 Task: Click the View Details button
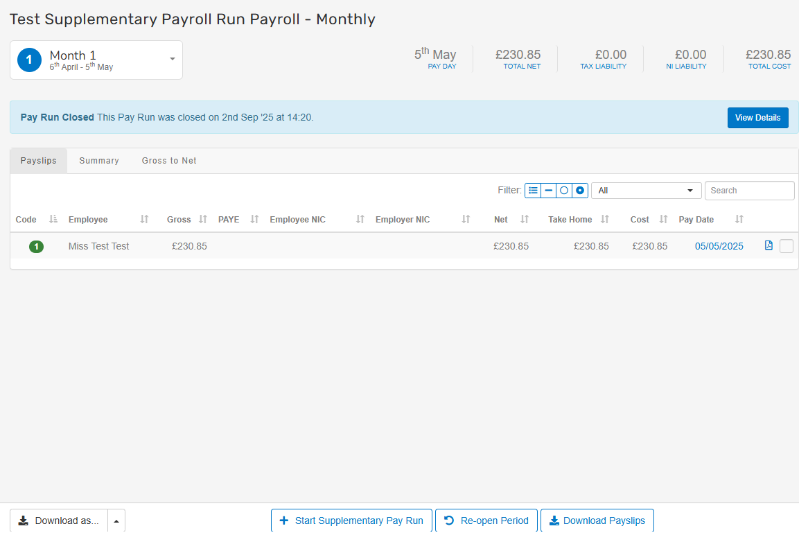tap(757, 118)
